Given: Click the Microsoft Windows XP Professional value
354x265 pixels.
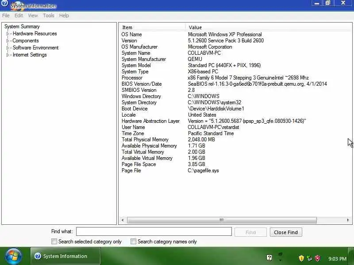Looking at the screenshot, I should coord(225,34).
